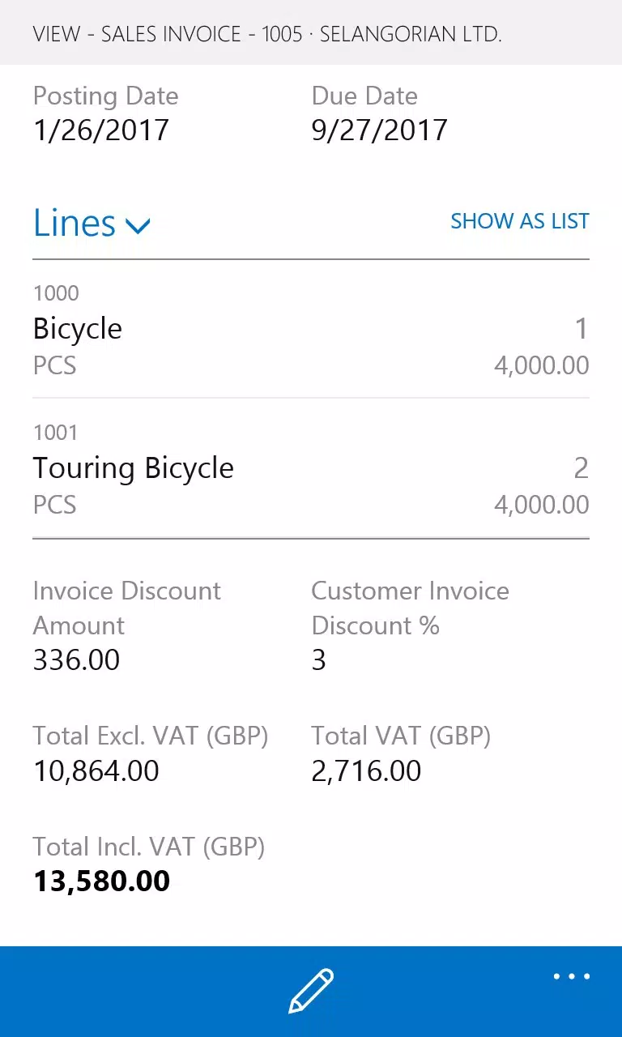The height and width of the screenshot is (1037, 622).
Task: Tap the pencil edit icon
Action: tap(311, 991)
